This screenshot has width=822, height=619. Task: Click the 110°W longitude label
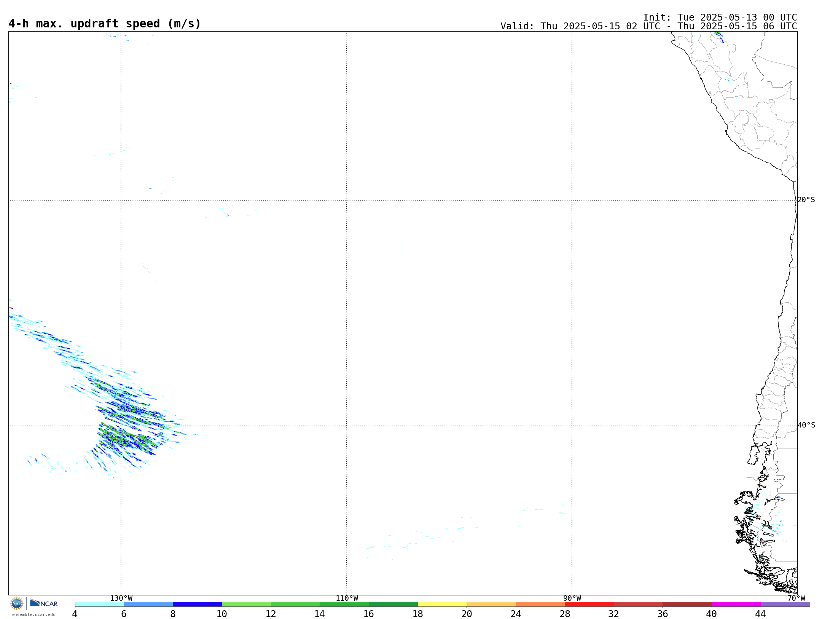click(x=347, y=598)
